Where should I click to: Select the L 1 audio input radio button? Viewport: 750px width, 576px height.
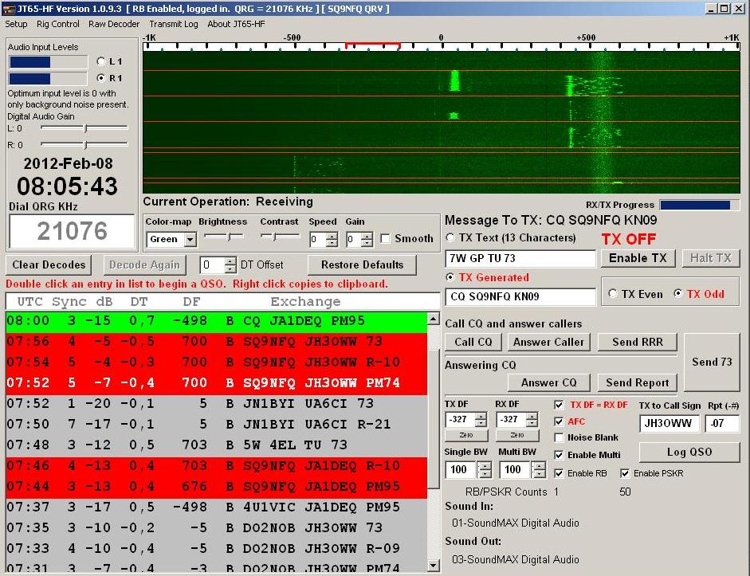[100, 61]
